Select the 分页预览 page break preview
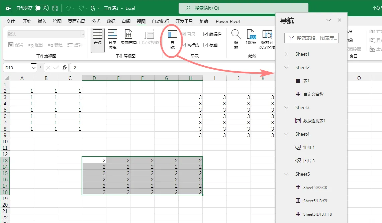Screen dimensions: 382x223 (112, 40)
